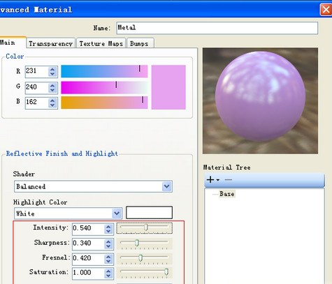Close the Advanced Material dialog

click(326, 10)
